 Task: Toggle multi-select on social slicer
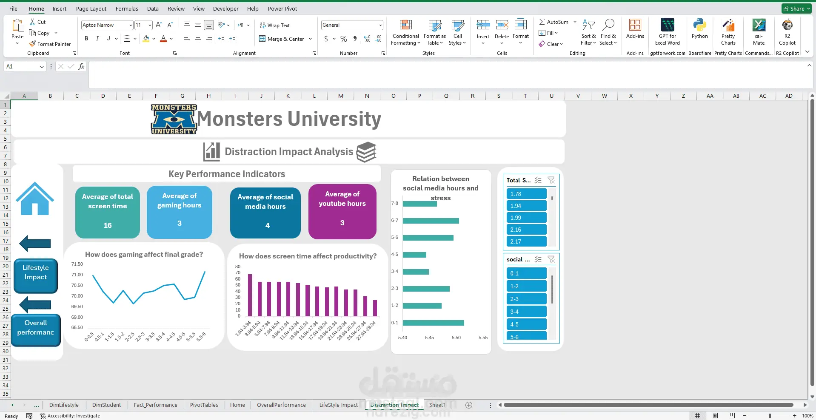538,259
